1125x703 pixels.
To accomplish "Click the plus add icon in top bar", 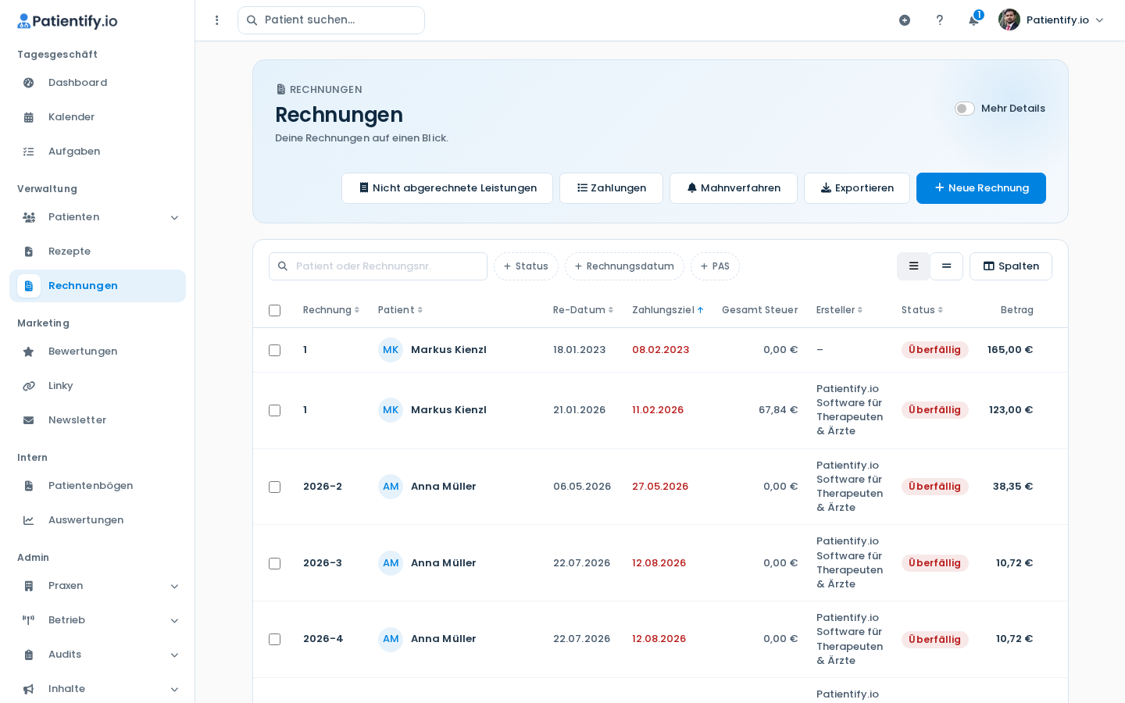I will 905,20.
